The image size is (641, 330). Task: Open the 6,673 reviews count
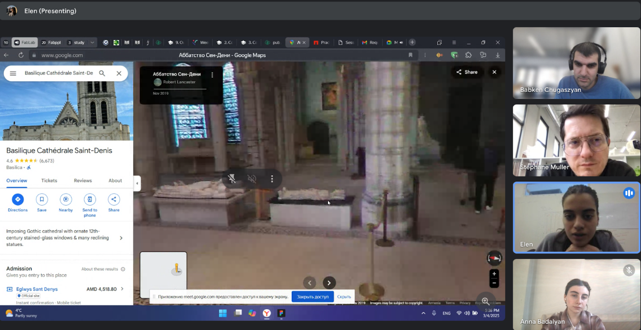[47, 160]
